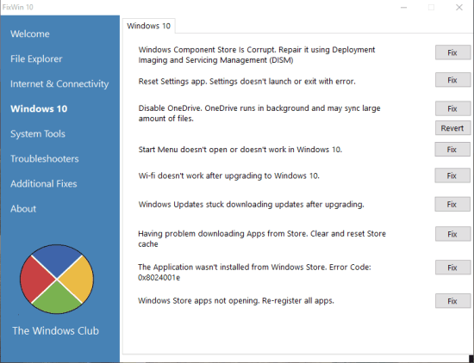The width and height of the screenshot is (474, 363).
Task: Open the About page
Action: click(x=23, y=209)
